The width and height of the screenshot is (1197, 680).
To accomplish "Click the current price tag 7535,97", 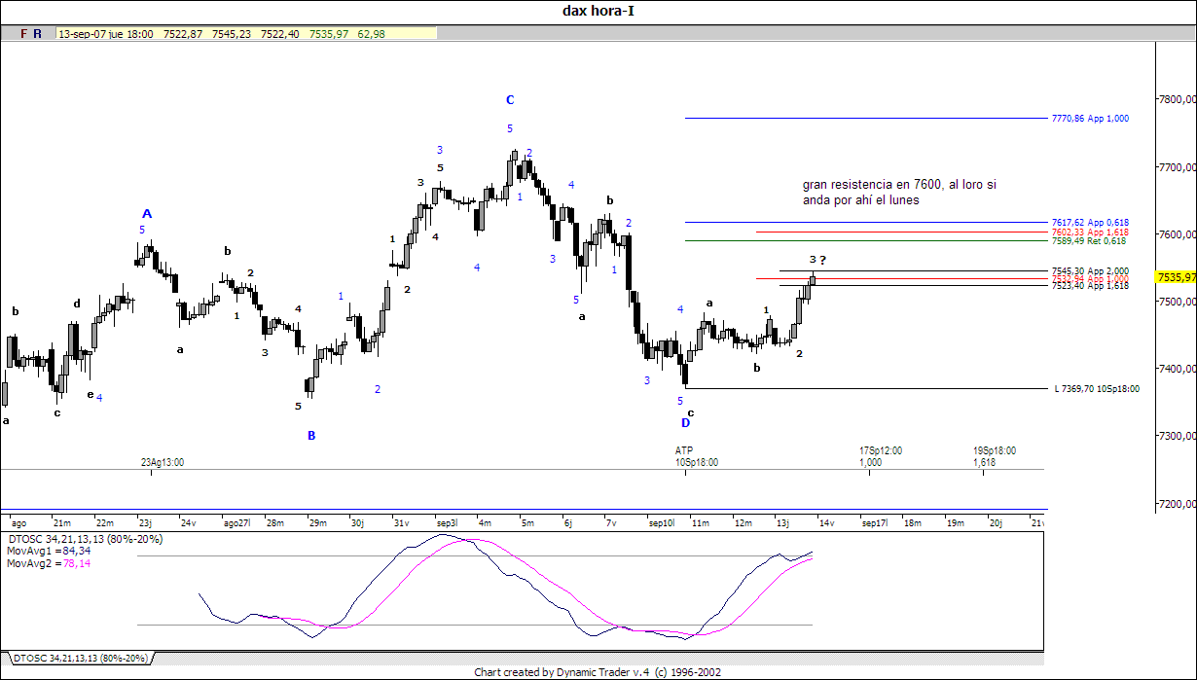I will coord(1176,277).
